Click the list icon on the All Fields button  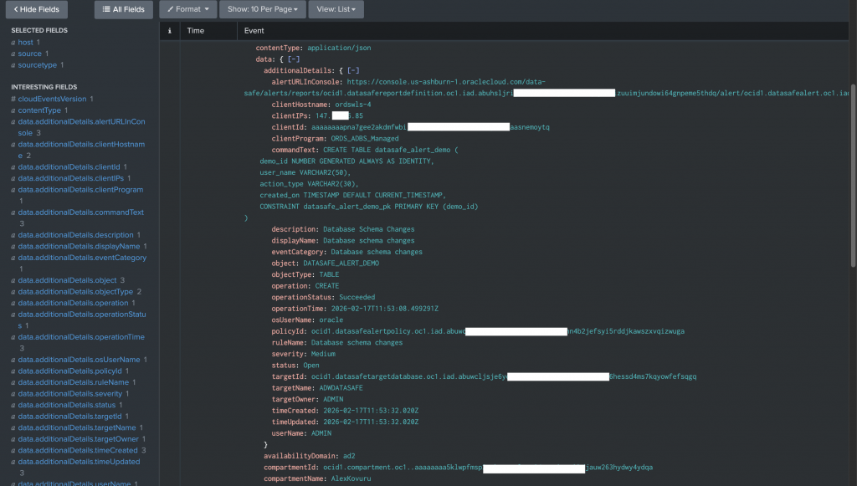(x=108, y=9)
